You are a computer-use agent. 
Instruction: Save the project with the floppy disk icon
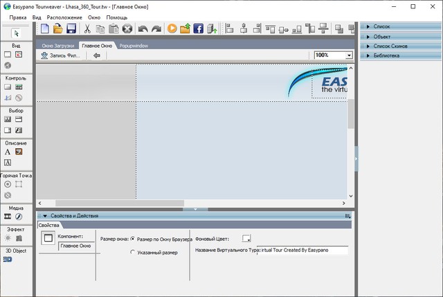pos(71,28)
